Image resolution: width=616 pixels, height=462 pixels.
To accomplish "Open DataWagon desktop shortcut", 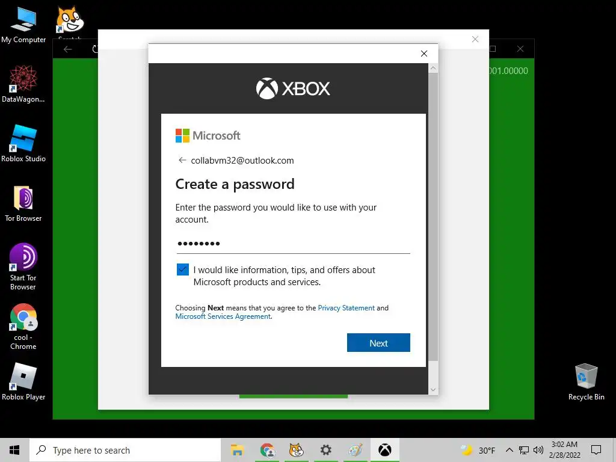I will 23,84.
